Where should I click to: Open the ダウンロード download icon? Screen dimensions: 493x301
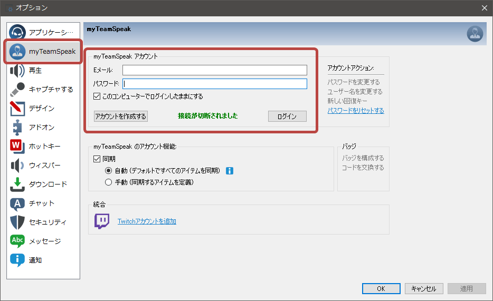[x=17, y=185]
